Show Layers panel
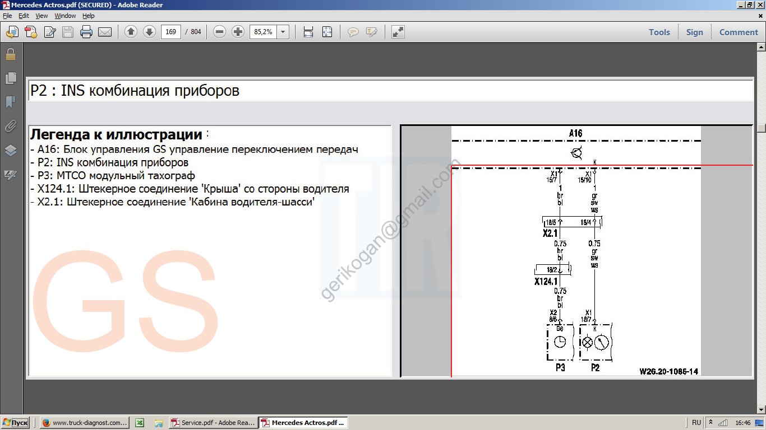 click(x=11, y=151)
